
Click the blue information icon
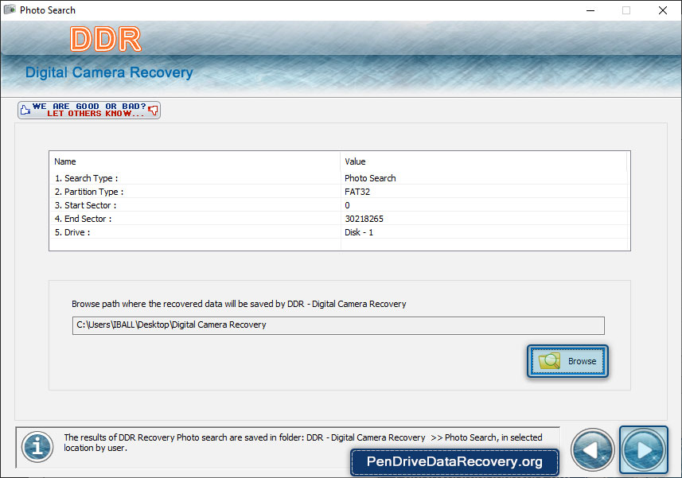pos(37,446)
